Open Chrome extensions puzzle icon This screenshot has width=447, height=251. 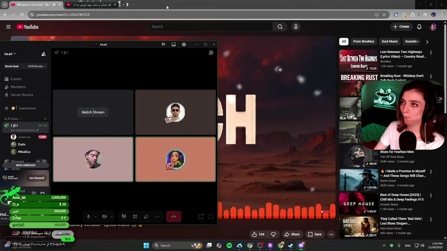(x=413, y=15)
